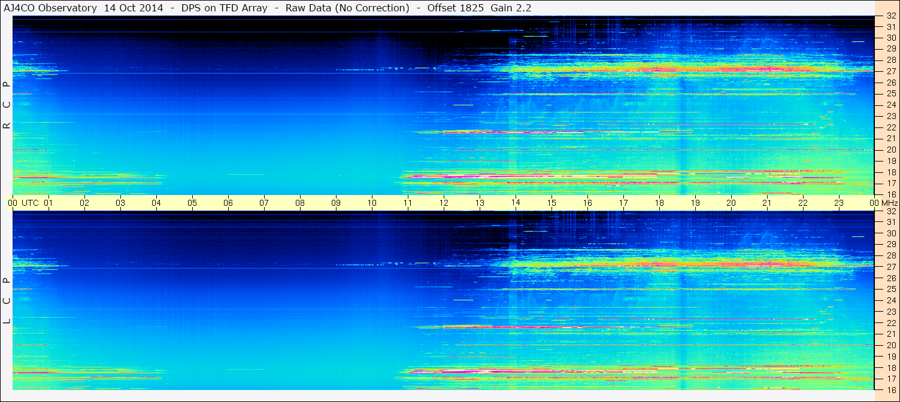Click the 11 hour mark on the time axis
This screenshot has width=900, height=402.
[408, 203]
